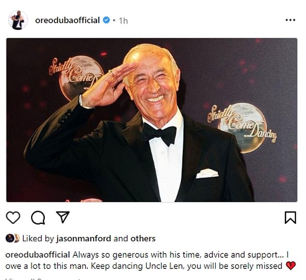
Task: Open jasonmanford's profile from Liked by
Action: (x=83, y=238)
